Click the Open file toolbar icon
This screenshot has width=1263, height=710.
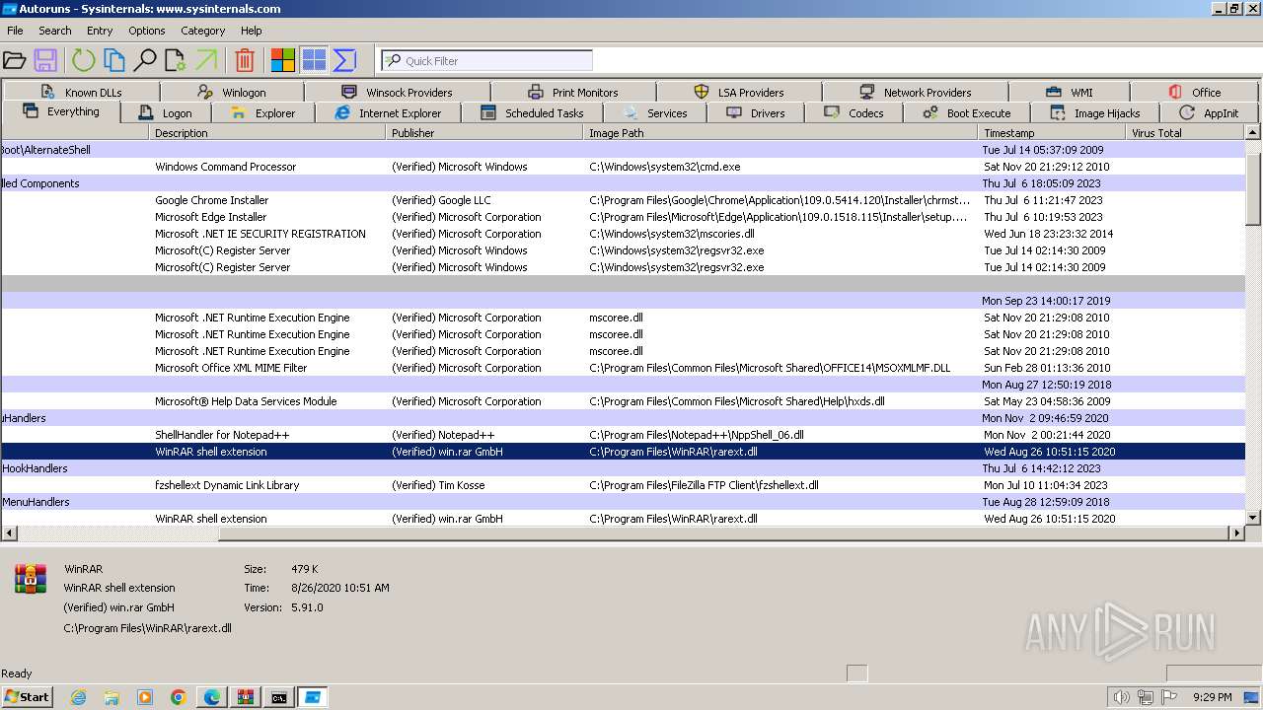click(x=15, y=60)
